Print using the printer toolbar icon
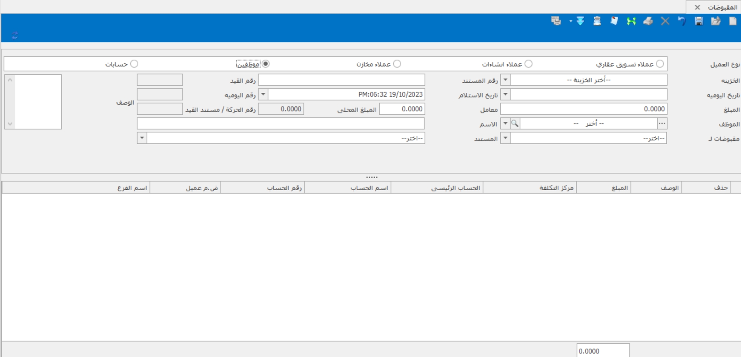This screenshot has width=741, height=357. (648, 21)
